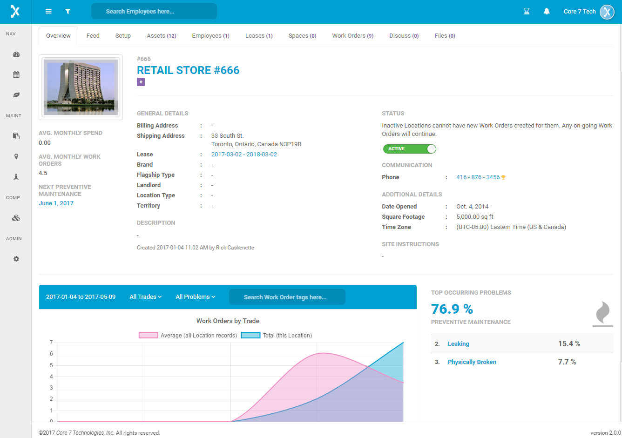Click the filter funnel icon

(x=68, y=11)
